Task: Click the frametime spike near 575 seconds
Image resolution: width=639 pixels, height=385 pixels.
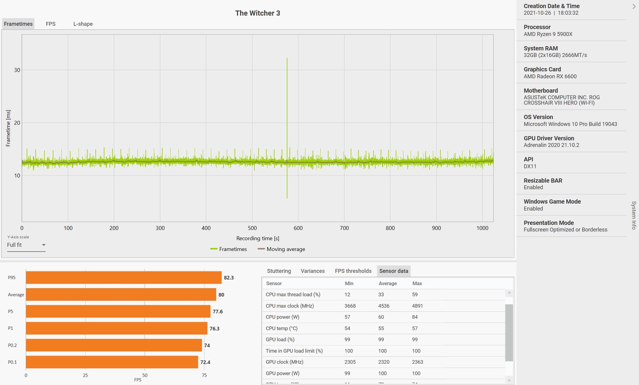Action: pos(287,100)
